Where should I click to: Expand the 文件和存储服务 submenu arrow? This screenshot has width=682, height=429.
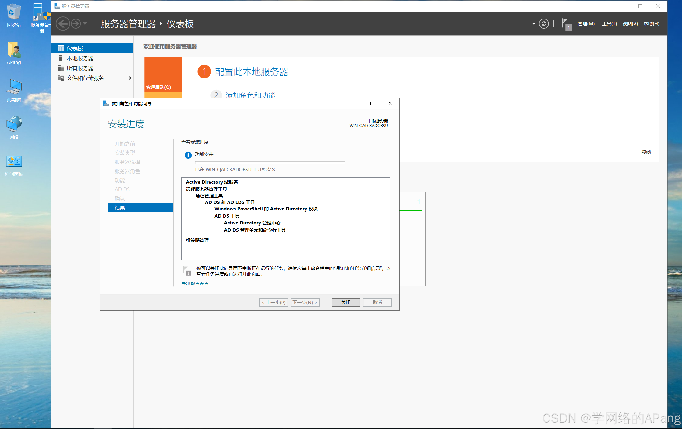(130, 78)
